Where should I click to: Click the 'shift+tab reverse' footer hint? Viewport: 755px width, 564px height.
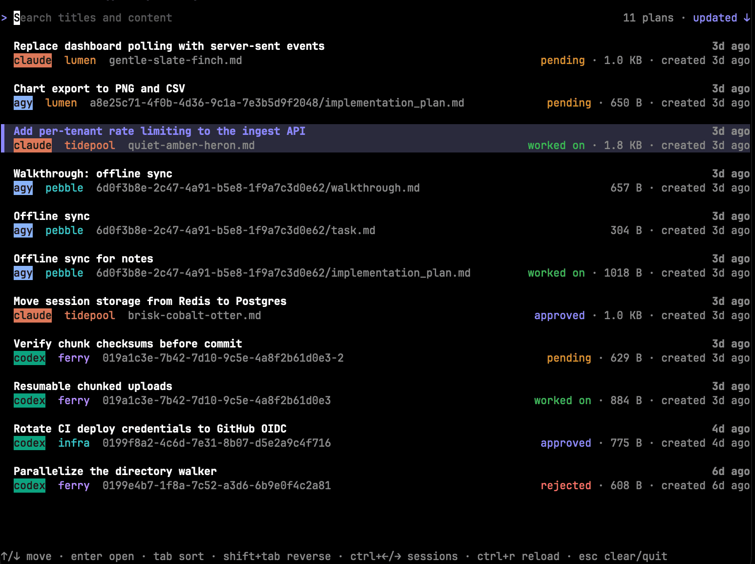pyautogui.click(x=277, y=556)
